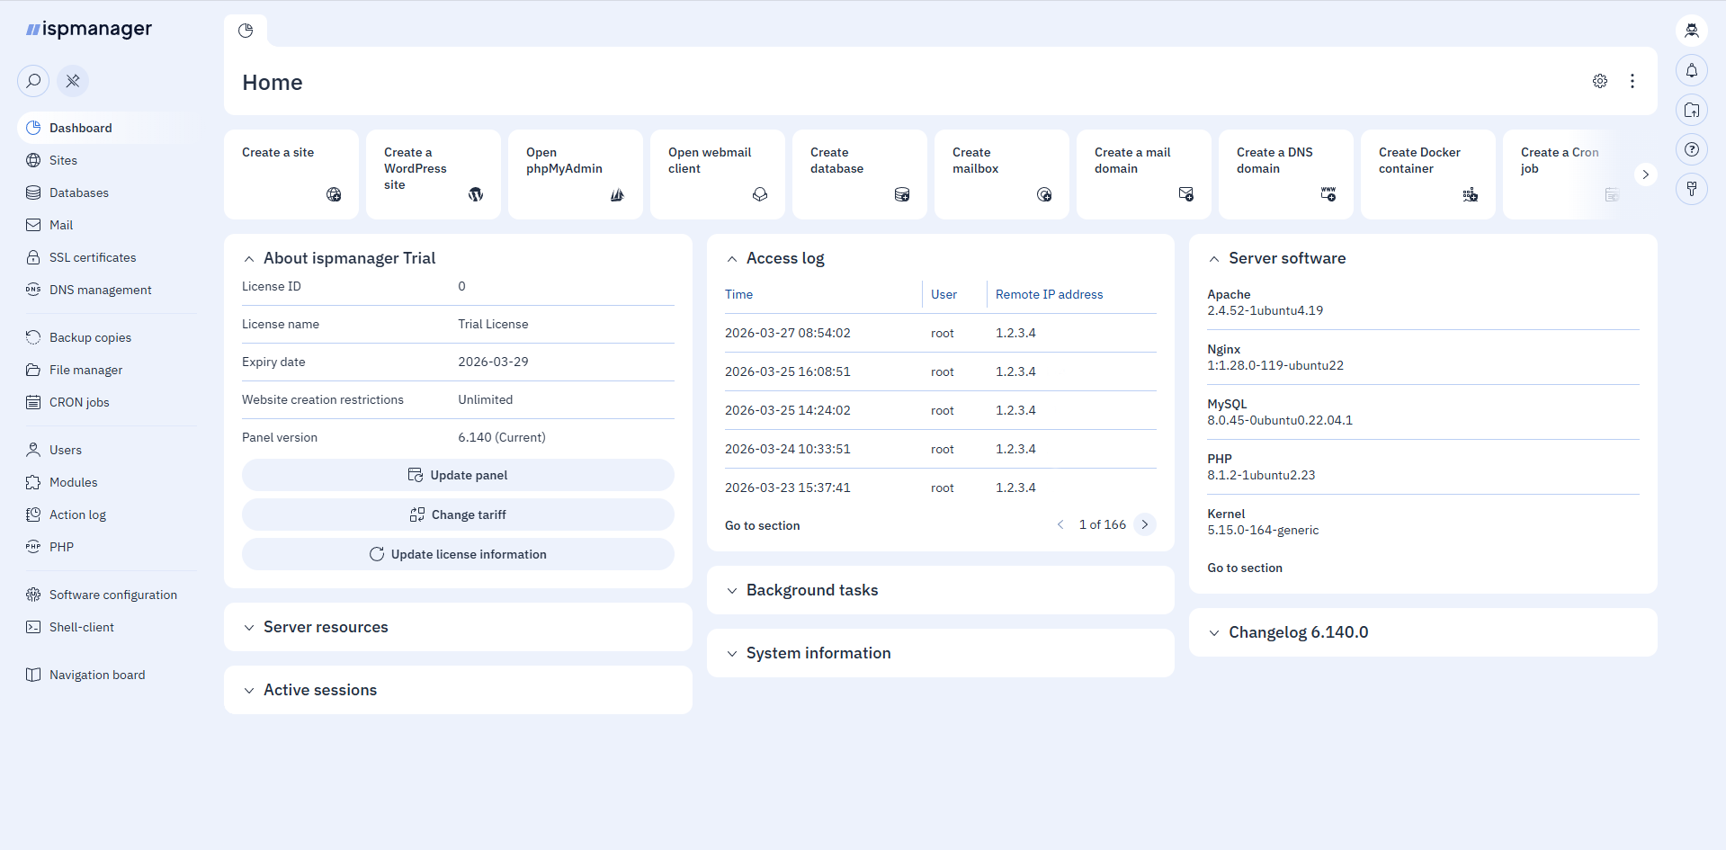Click Nginx version 1:1.28.0-119-ubuntu22
The image size is (1726, 850).
coord(1275,365)
